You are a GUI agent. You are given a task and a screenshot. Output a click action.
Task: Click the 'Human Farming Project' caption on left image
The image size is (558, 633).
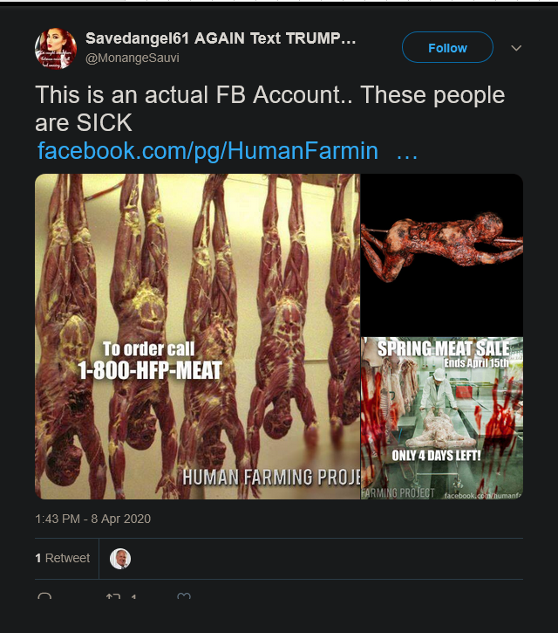pos(270,477)
